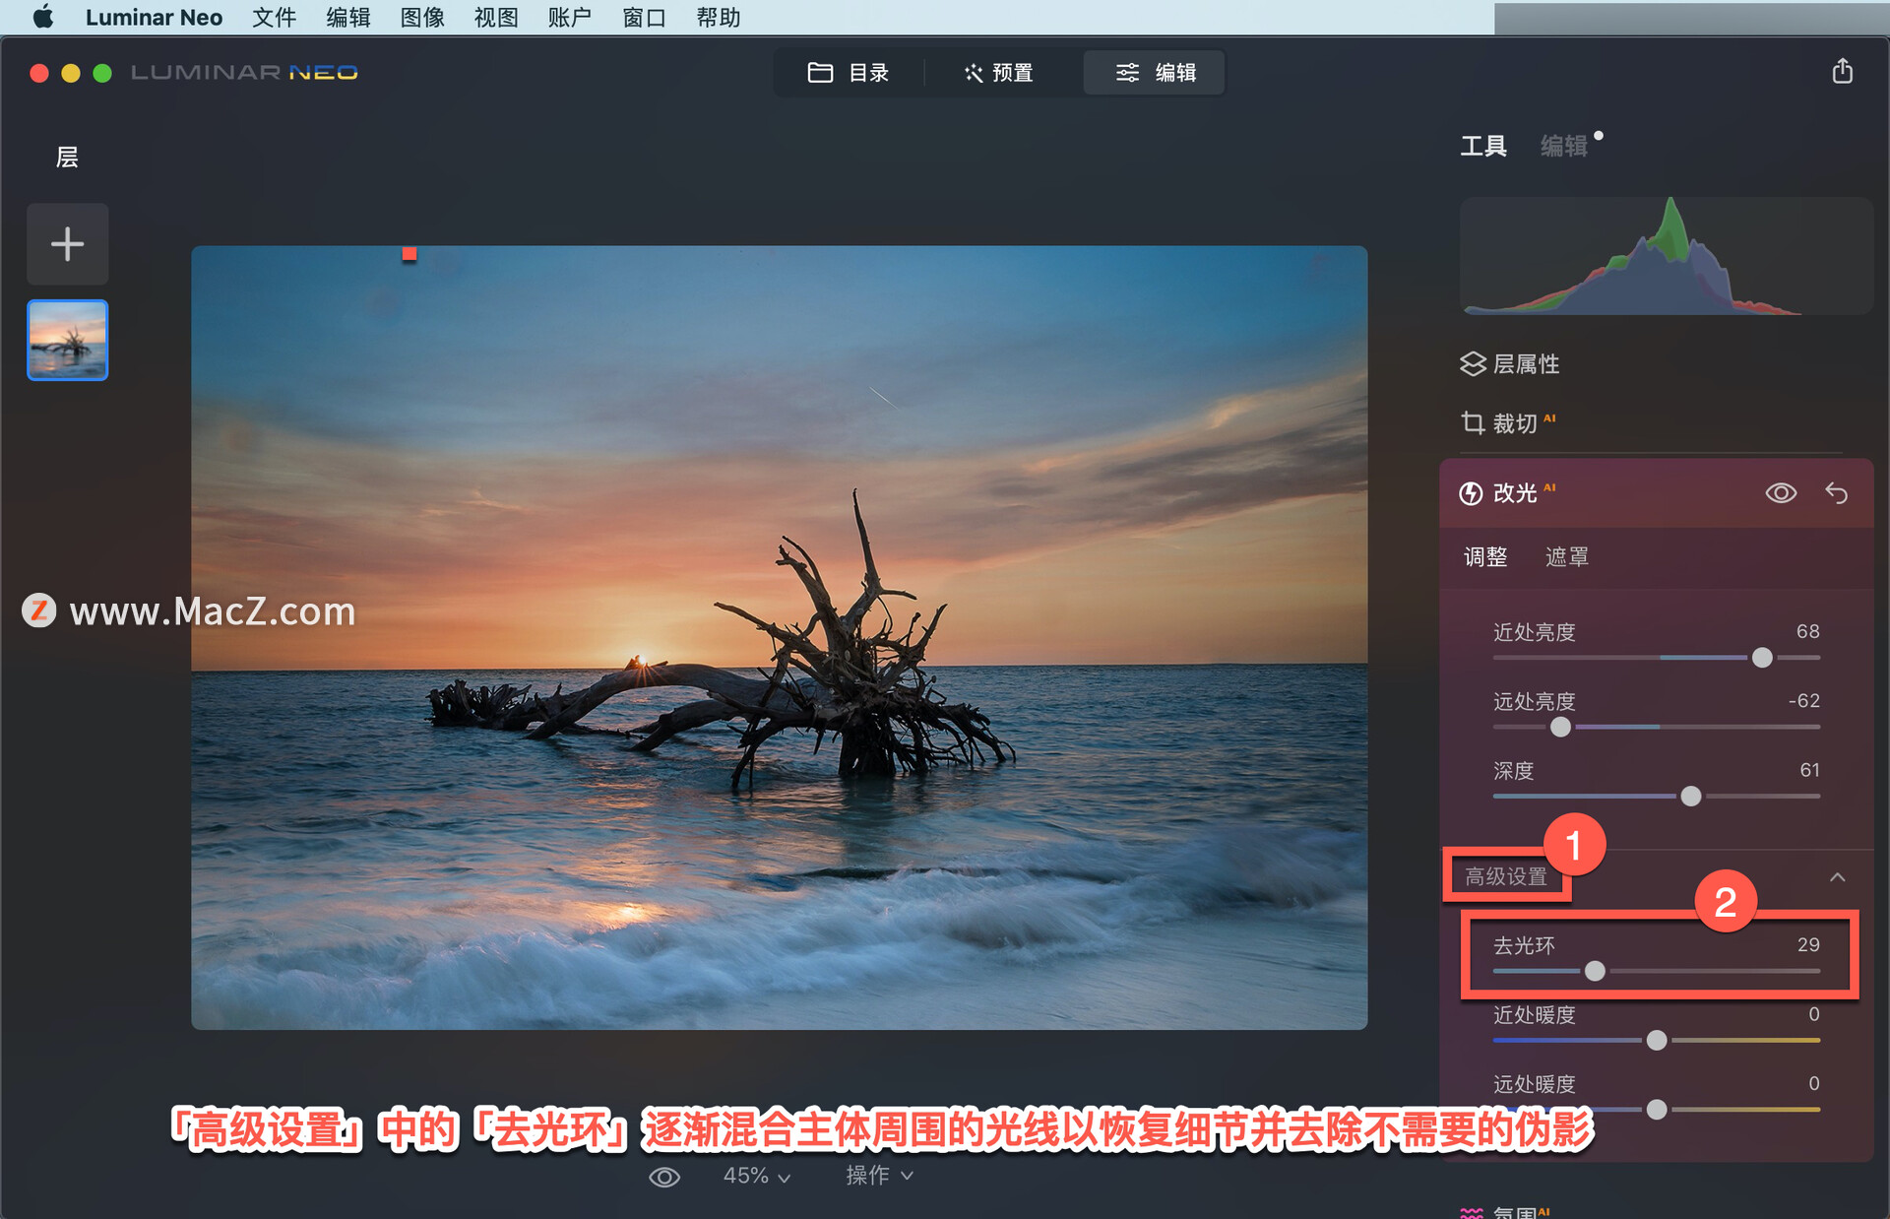Viewport: 1890px width, 1219px height.
Task: Adjust the 深度 depth slider handle
Action: 1691,797
